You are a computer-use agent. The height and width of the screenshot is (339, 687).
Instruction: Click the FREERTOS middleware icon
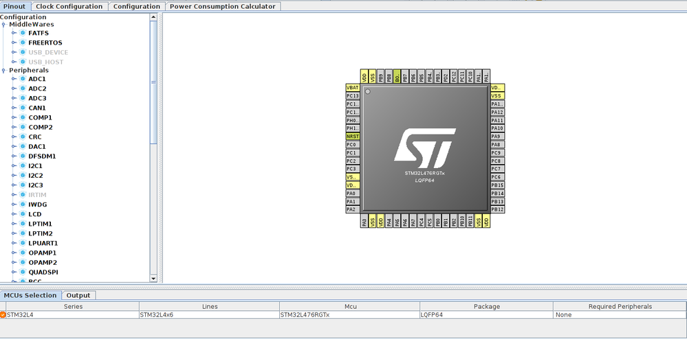(23, 43)
